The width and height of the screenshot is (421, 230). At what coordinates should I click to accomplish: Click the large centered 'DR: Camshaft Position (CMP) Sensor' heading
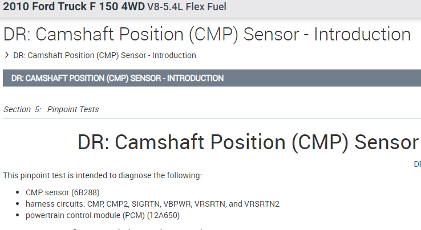pyautogui.click(x=248, y=142)
